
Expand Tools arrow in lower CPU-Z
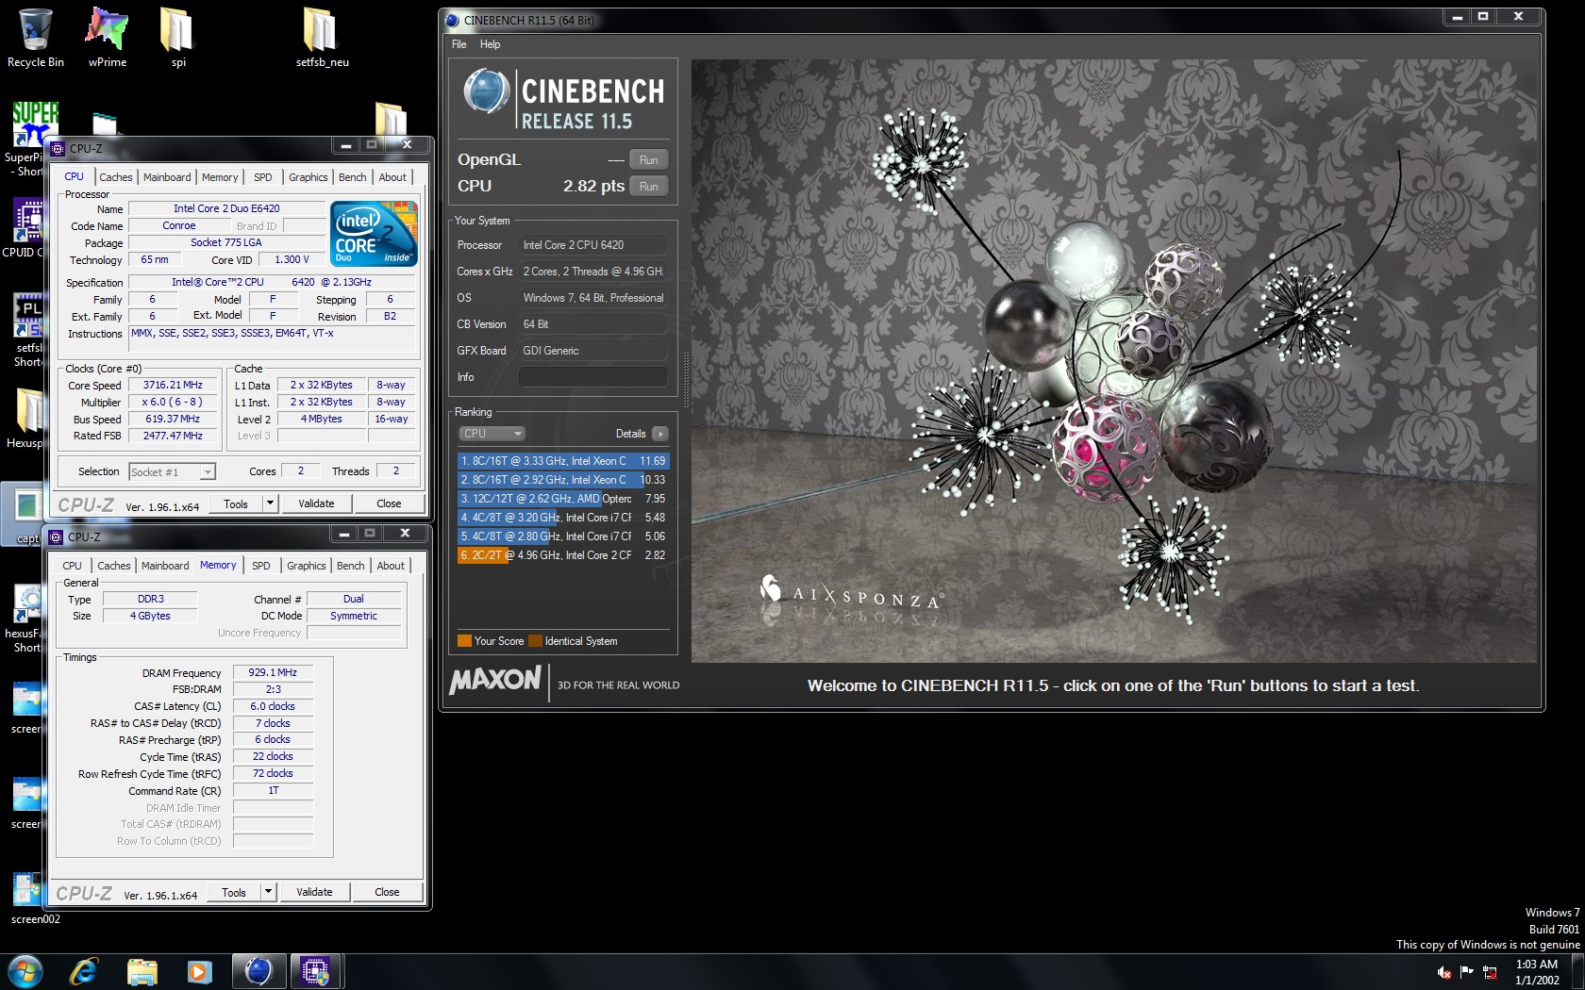pos(268,892)
